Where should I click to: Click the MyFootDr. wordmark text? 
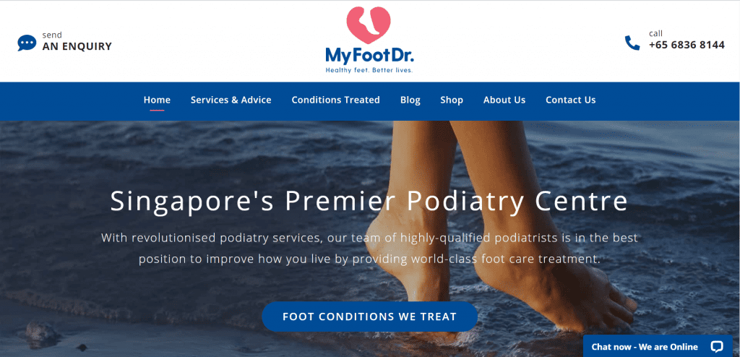369,56
